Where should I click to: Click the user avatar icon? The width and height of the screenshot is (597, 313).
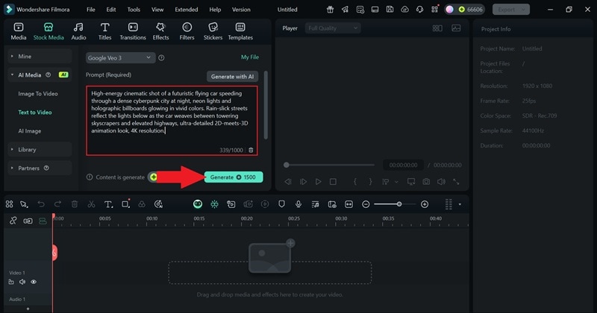[x=450, y=10]
